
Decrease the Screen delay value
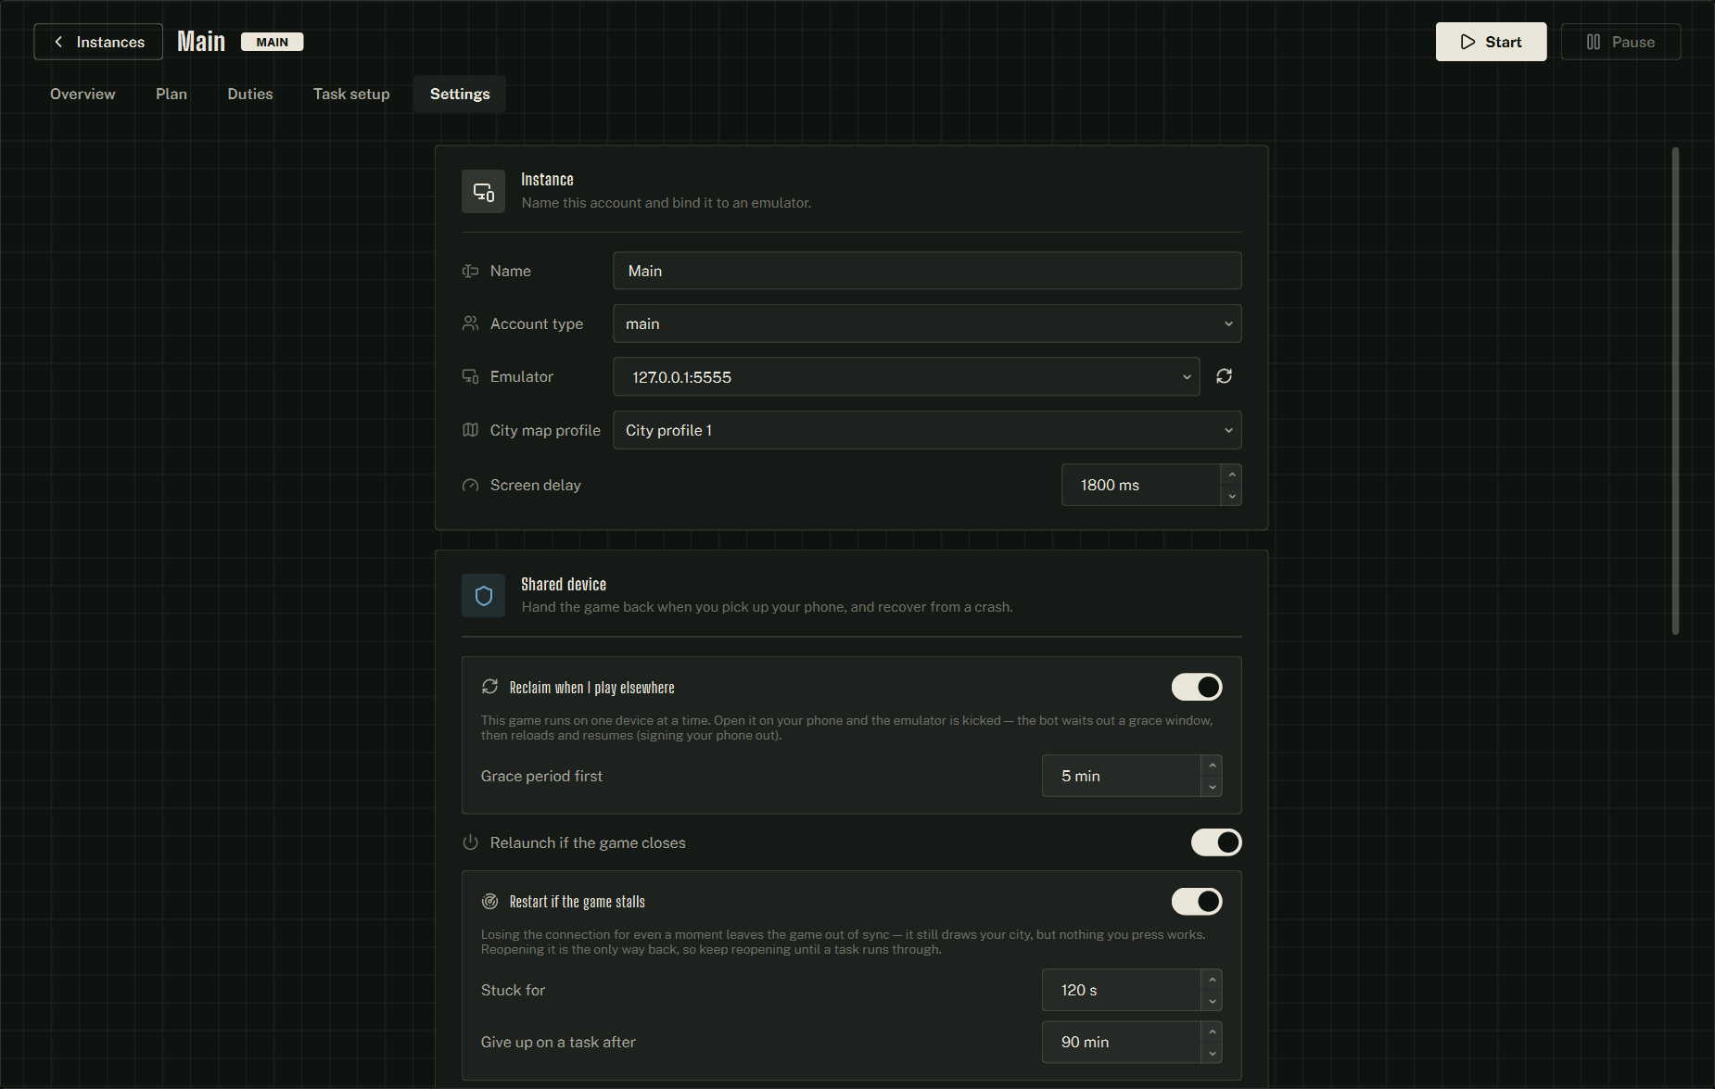[1232, 496]
